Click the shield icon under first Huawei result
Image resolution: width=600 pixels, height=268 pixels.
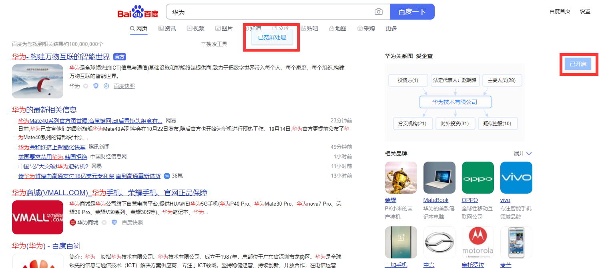click(96, 86)
